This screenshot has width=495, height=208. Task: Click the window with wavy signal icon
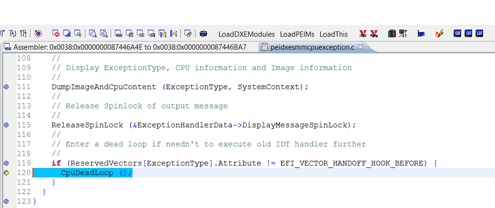(x=78, y=33)
